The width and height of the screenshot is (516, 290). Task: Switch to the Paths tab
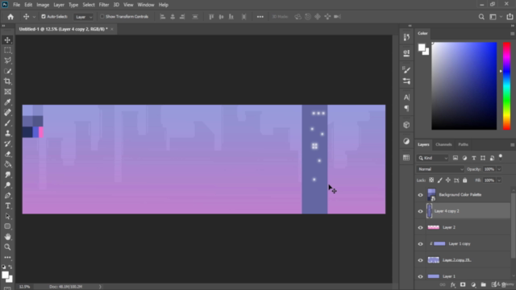463,145
